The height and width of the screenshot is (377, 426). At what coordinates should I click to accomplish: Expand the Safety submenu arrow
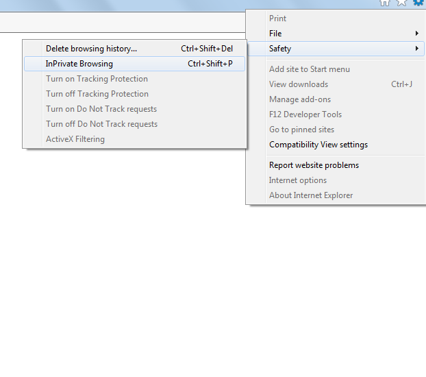[417, 49]
